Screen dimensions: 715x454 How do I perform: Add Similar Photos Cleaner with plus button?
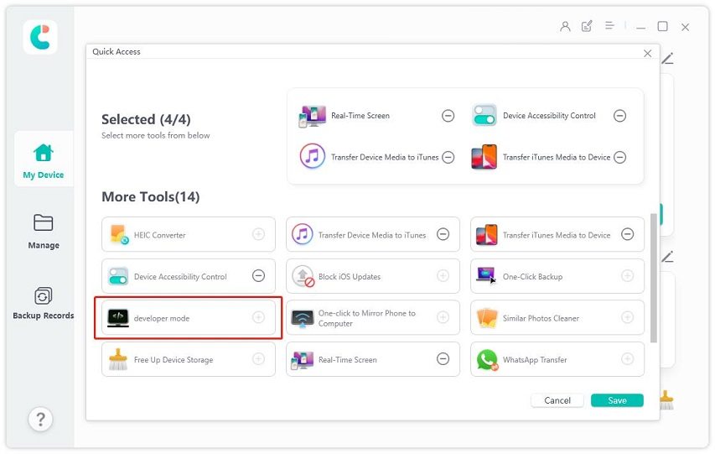tap(628, 317)
